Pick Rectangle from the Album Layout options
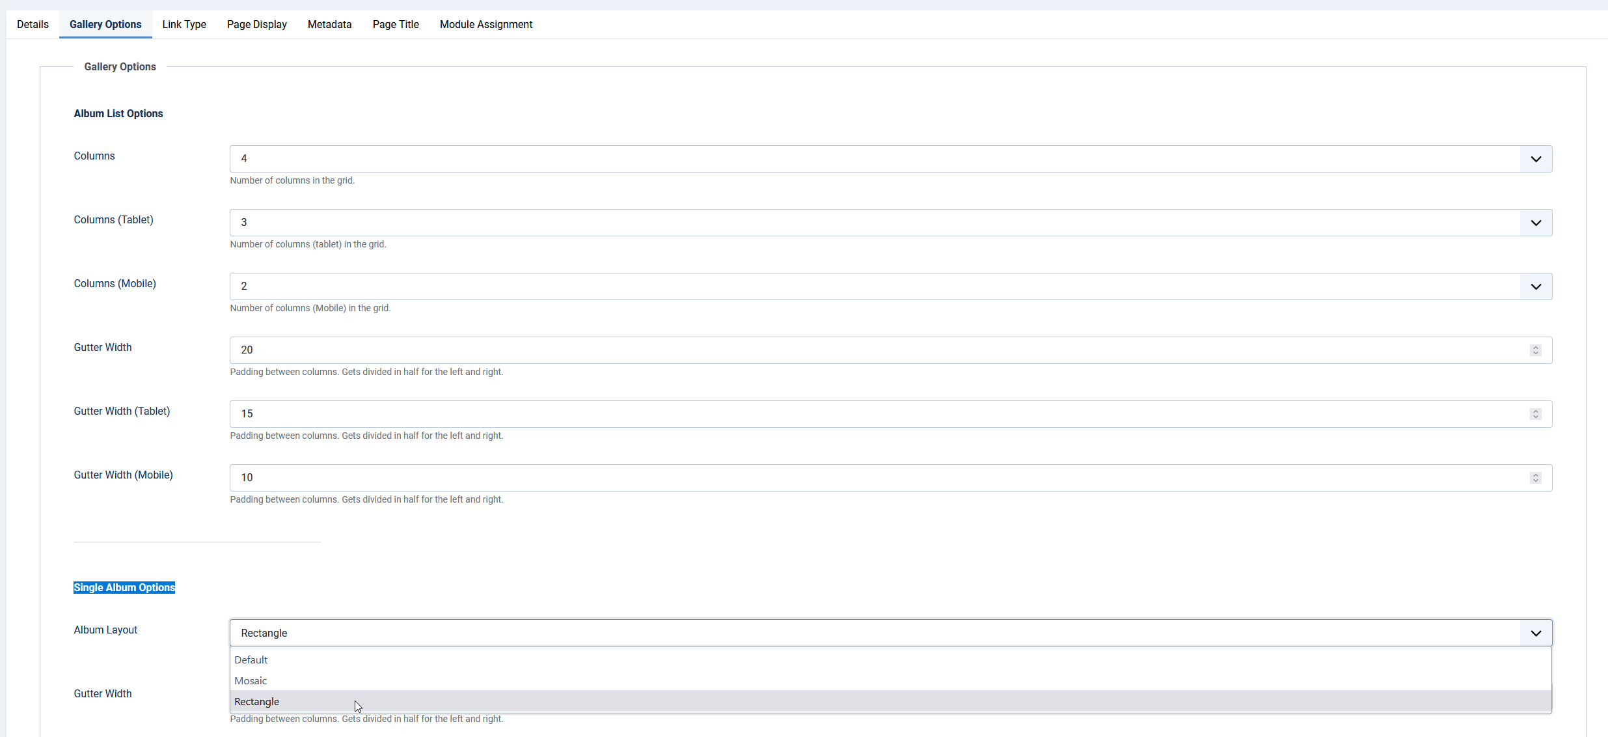The height and width of the screenshot is (737, 1608). [257, 701]
